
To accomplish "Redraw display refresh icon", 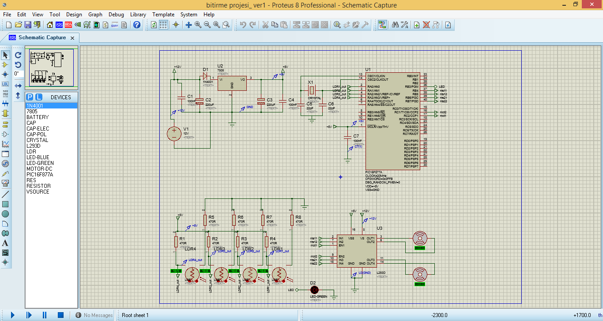I will point(154,25).
